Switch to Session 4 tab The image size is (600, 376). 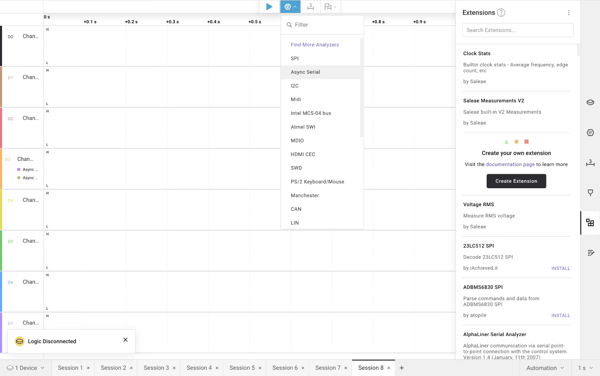199,368
